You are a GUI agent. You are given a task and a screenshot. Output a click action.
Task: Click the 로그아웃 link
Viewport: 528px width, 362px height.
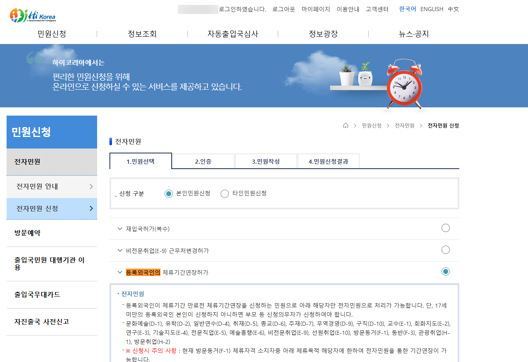point(284,9)
